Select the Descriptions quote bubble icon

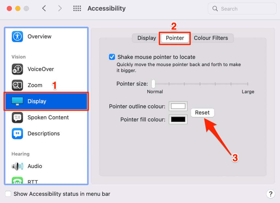17,133
